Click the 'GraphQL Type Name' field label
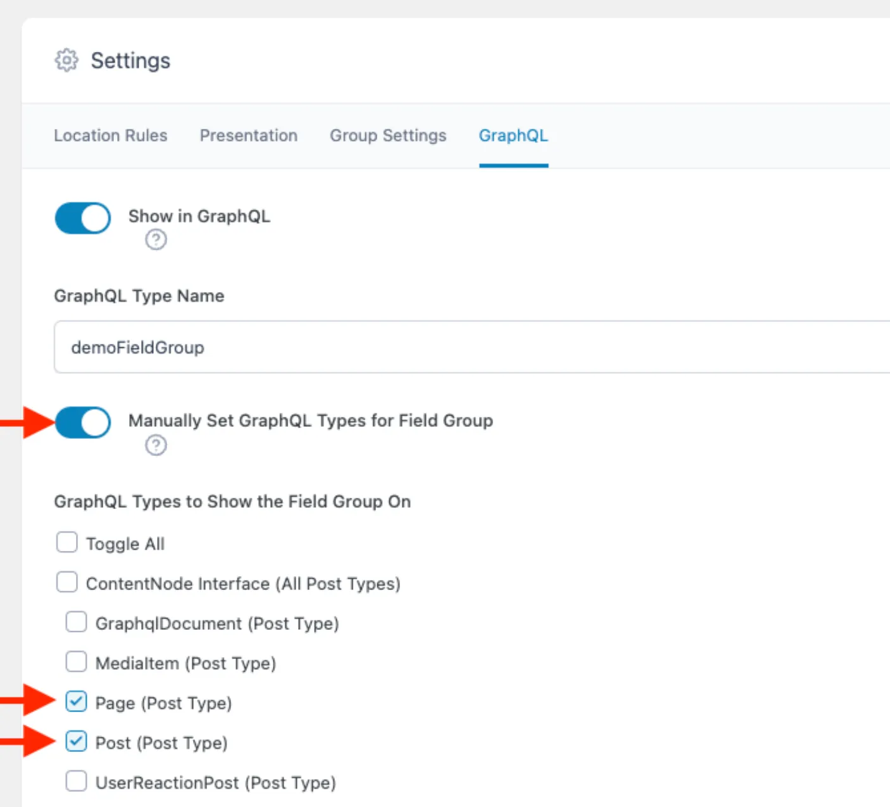Image resolution: width=890 pixels, height=807 pixels. click(x=139, y=296)
